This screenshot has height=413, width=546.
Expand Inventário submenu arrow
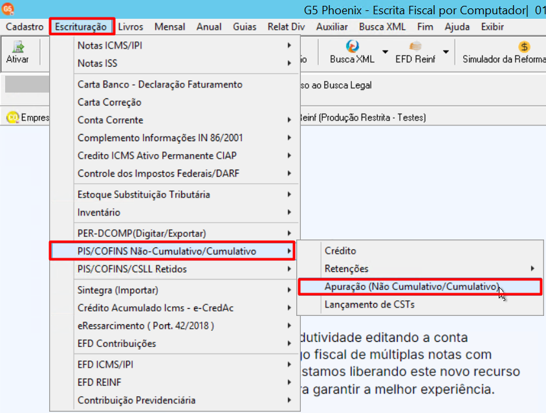coord(289,212)
